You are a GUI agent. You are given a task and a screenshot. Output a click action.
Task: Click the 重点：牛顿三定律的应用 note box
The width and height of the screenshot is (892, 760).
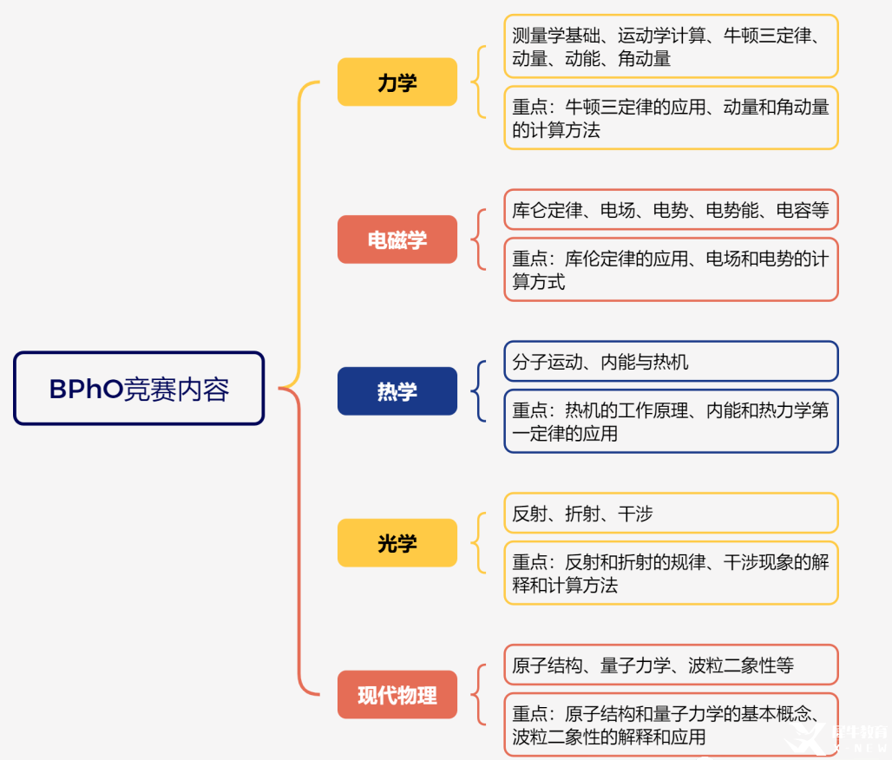point(671,118)
